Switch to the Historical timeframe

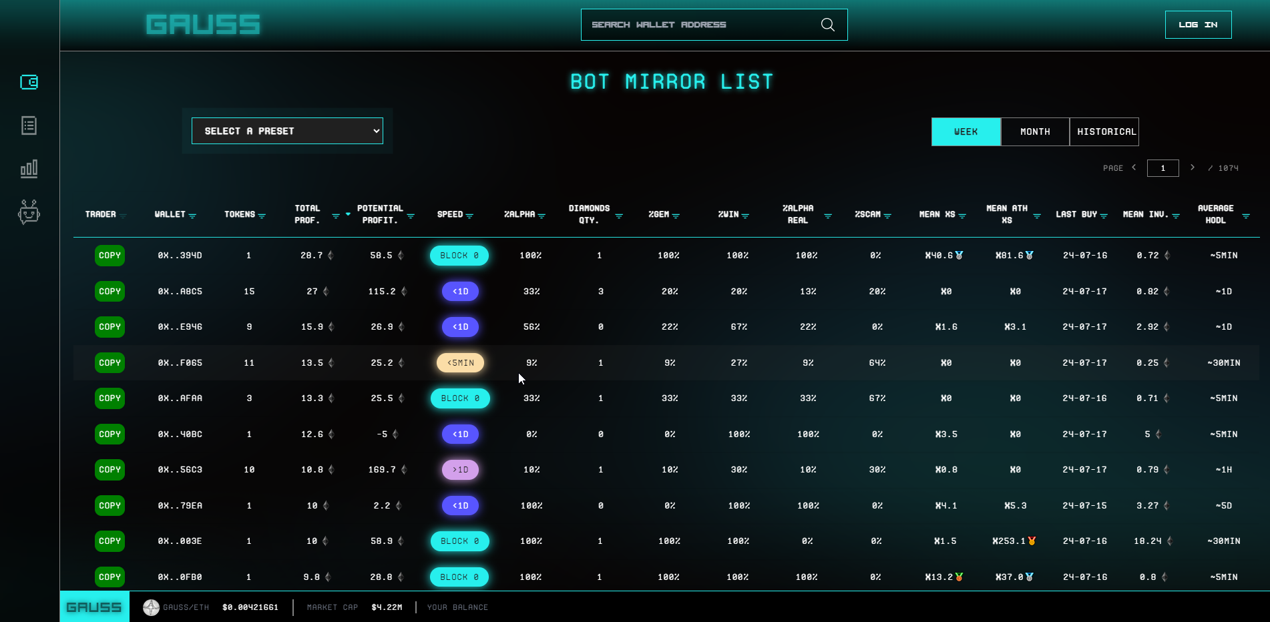[x=1106, y=132]
